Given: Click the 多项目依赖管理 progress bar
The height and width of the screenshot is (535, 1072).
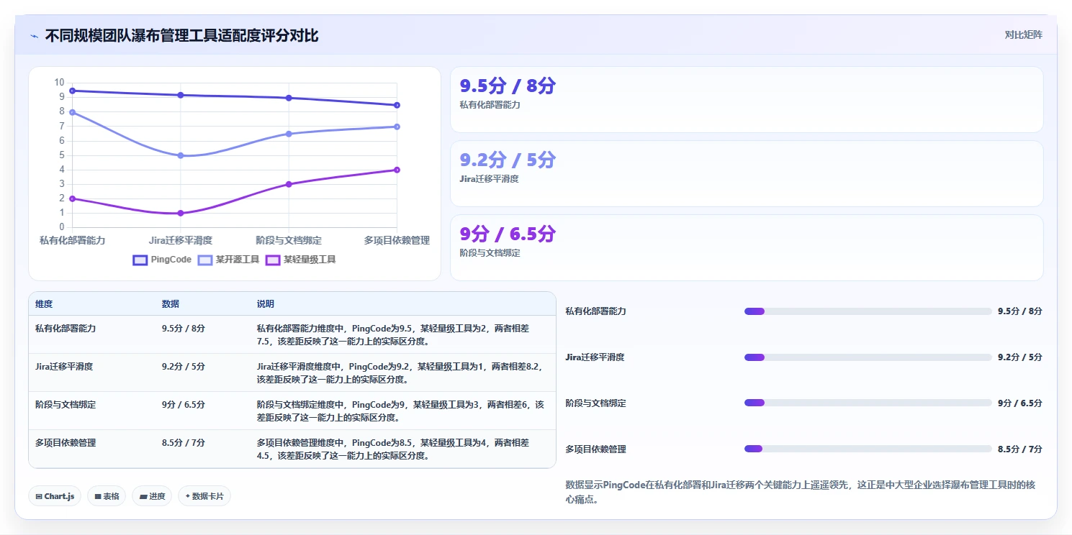Looking at the screenshot, I should click(868, 449).
